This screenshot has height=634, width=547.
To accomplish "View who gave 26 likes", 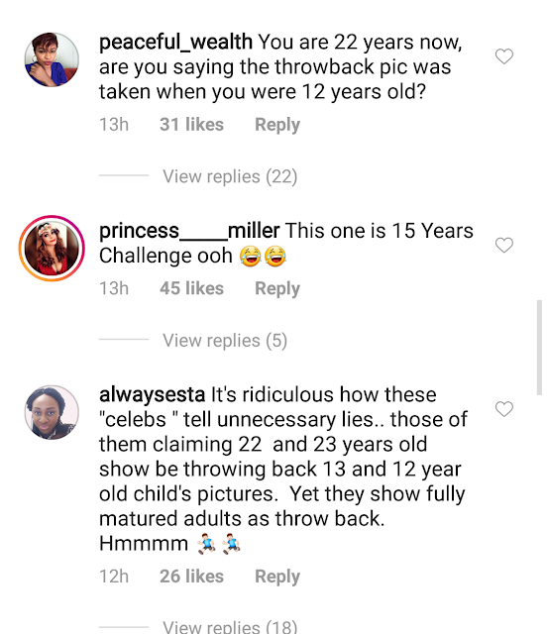I will coord(192,577).
